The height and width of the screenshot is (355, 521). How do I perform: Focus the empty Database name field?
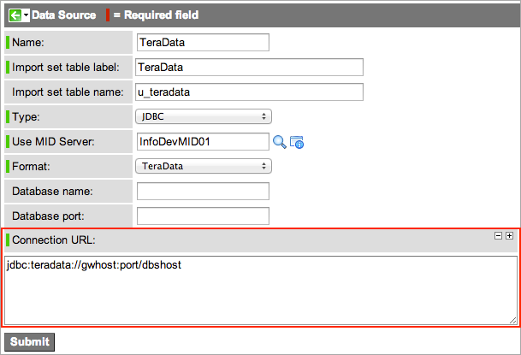pos(203,192)
